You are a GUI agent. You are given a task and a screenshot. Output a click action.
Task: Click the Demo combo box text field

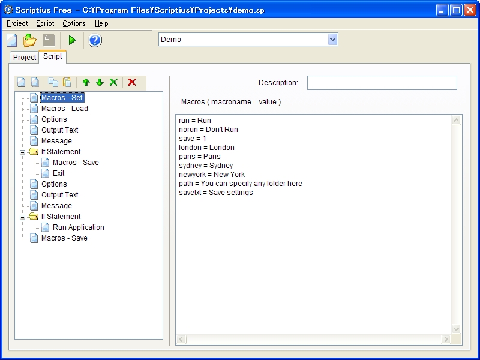click(x=244, y=40)
